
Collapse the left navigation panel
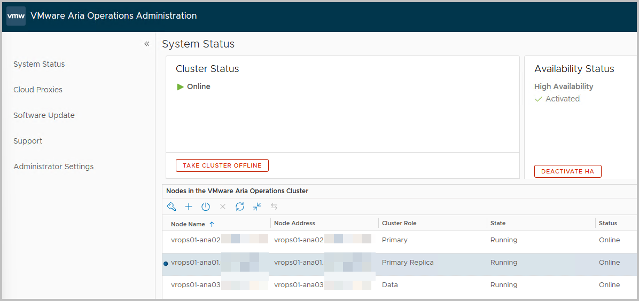click(147, 44)
